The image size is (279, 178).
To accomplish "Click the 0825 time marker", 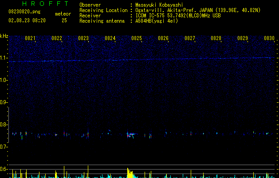I will point(137,38).
